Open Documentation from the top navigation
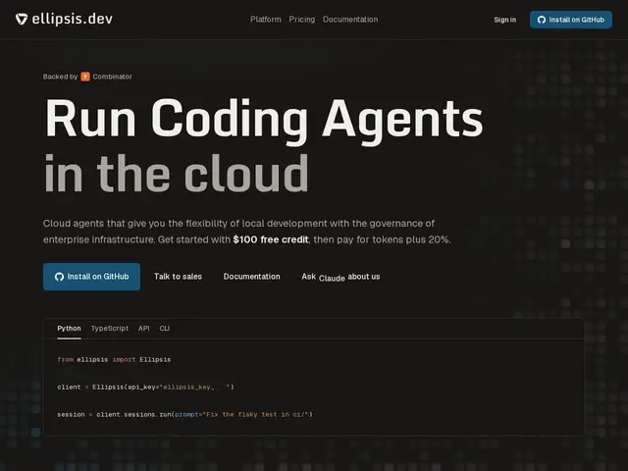Viewport: 628px width, 471px height. [350, 20]
